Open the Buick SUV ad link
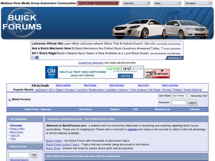The height and width of the screenshot is (161, 215). click(x=143, y=85)
